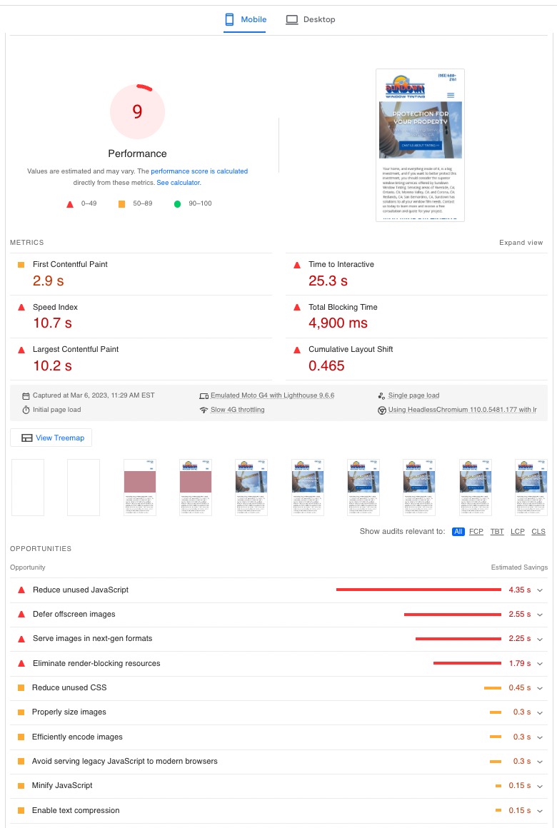
Task: Expand the Reduce unused JavaScript opportunity
Action: tap(540, 590)
